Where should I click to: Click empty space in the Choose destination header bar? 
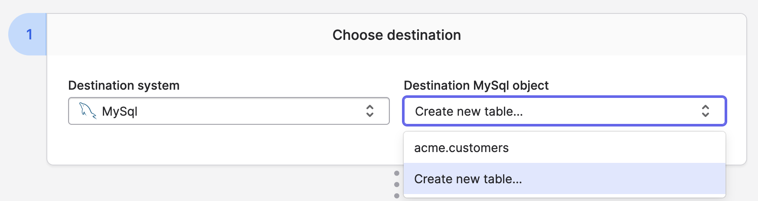(607, 35)
